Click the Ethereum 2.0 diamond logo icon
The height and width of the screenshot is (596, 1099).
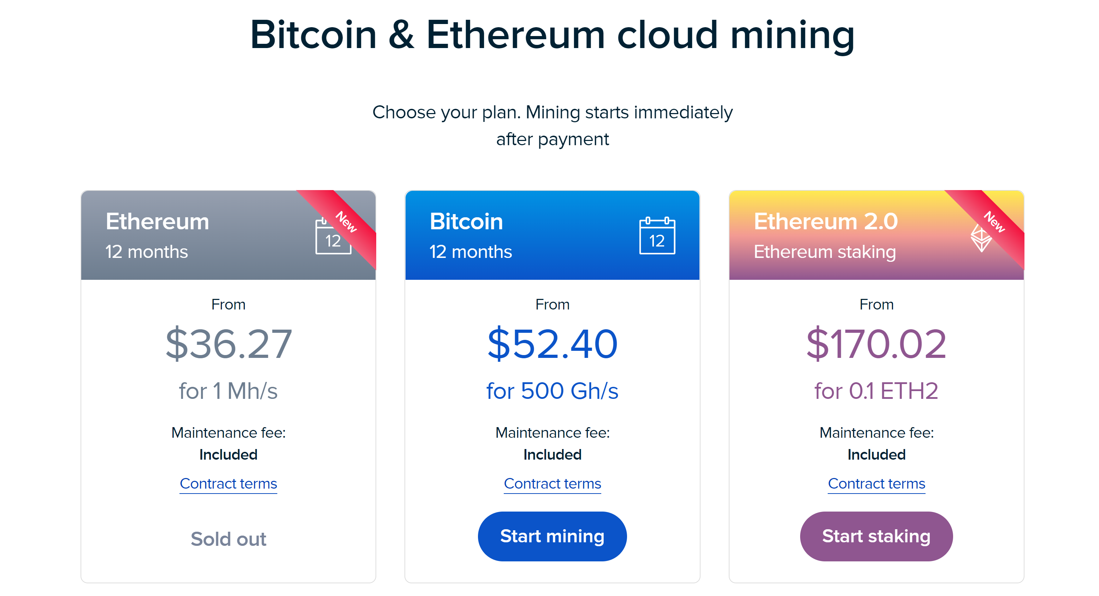click(981, 238)
